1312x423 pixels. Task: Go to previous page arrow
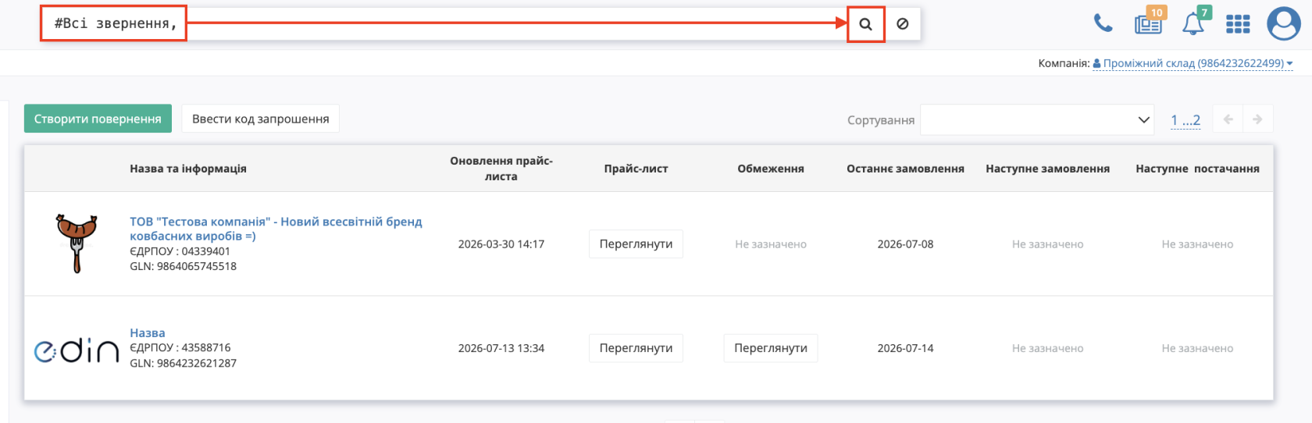[1228, 119]
